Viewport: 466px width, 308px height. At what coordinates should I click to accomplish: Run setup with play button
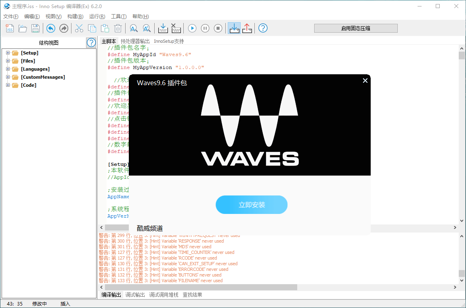[x=192, y=28]
